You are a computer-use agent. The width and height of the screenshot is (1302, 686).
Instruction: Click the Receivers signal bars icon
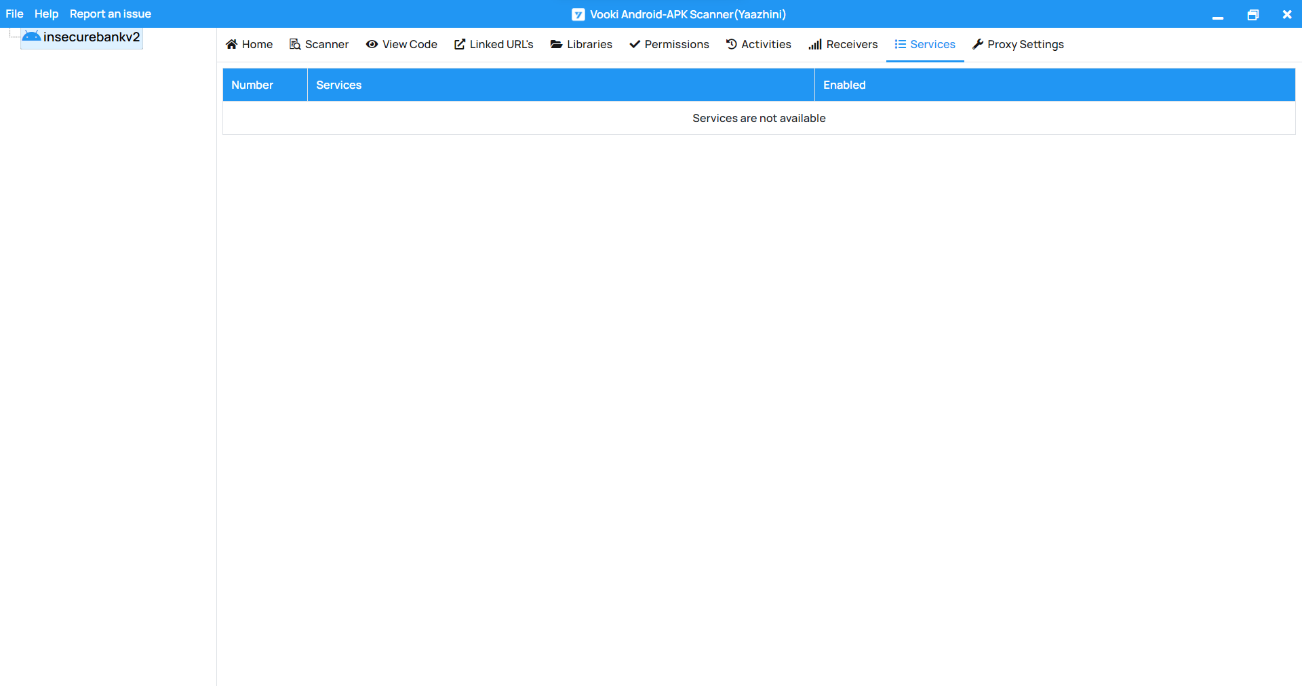tap(815, 44)
